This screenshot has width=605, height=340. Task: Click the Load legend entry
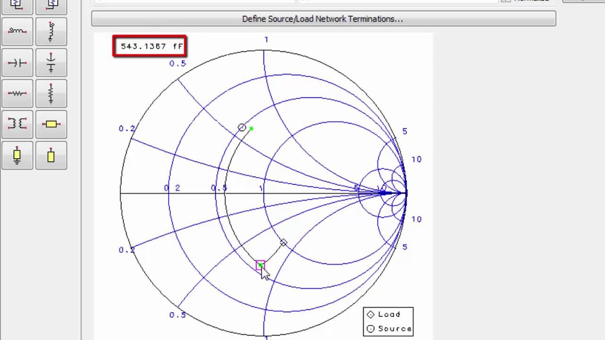click(x=384, y=314)
